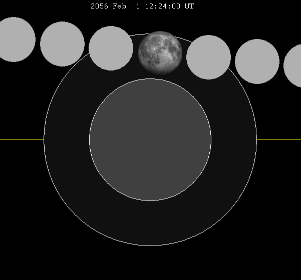Click the "UT" timezone label
This screenshot has width=301, height=280.
(x=189, y=6)
